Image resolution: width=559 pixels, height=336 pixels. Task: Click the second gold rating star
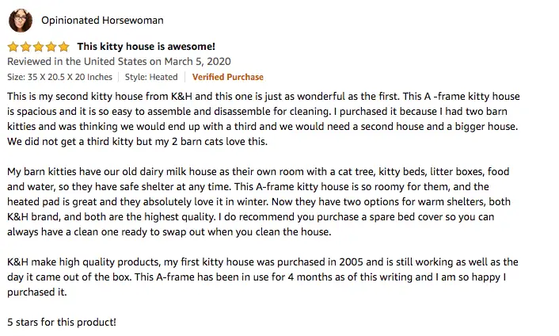25,47
